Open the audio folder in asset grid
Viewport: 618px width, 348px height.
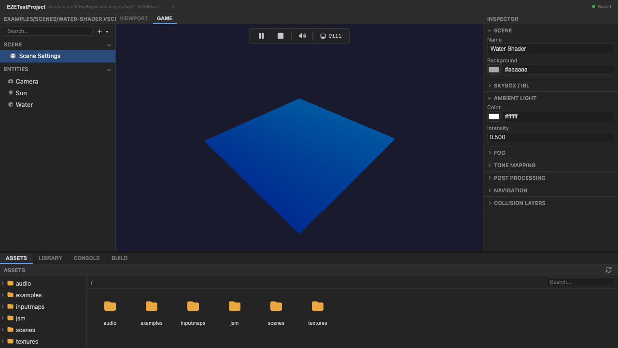click(x=110, y=313)
